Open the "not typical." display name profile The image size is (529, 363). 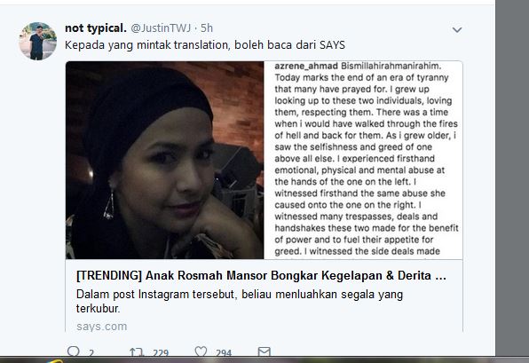tap(96, 28)
